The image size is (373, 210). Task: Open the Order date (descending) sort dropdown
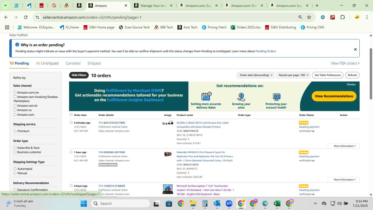[256, 75]
